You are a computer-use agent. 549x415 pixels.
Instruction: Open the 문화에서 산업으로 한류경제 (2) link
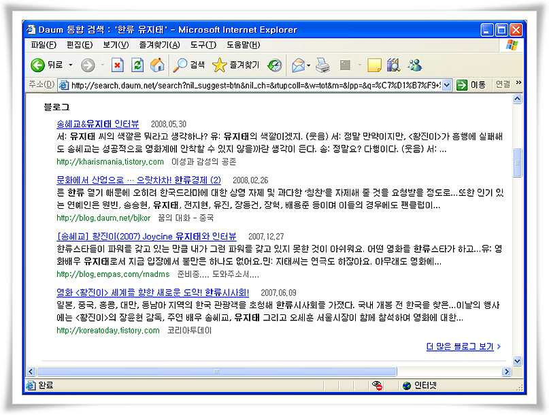click(x=139, y=180)
